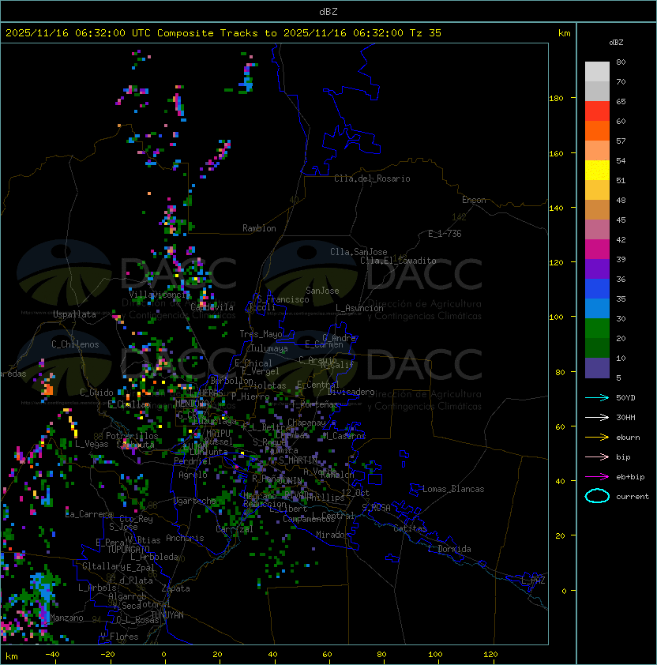This screenshot has width=657, height=665.
Task: Click the 'V_Flores' map label
Action: tap(119, 637)
